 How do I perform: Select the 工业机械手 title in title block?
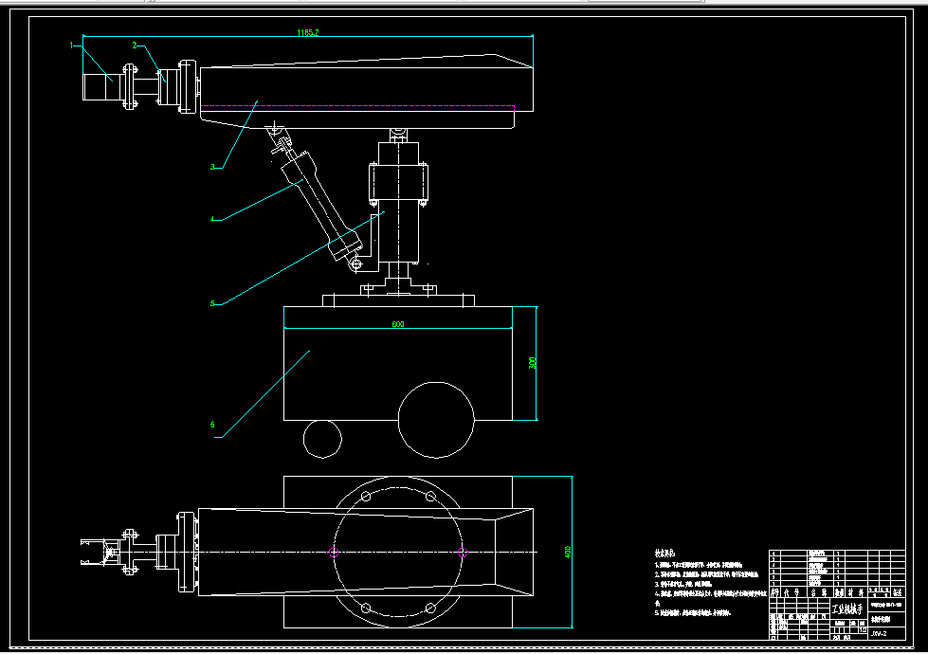847,609
